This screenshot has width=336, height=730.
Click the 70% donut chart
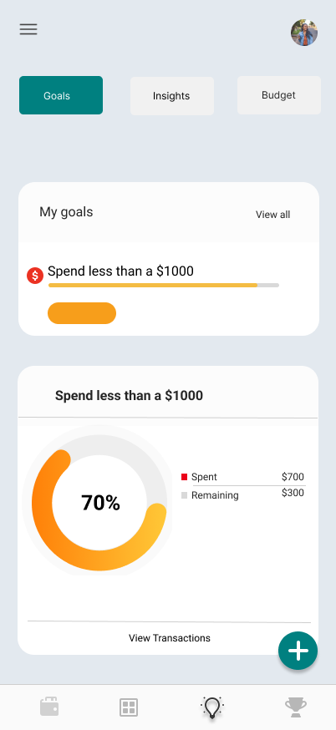[99, 502]
